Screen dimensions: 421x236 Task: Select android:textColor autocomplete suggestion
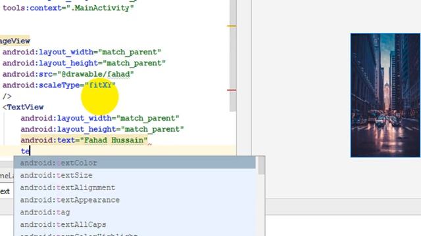coord(135,163)
